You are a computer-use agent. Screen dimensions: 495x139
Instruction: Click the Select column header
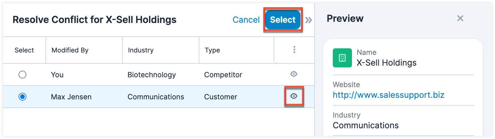pos(24,50)
